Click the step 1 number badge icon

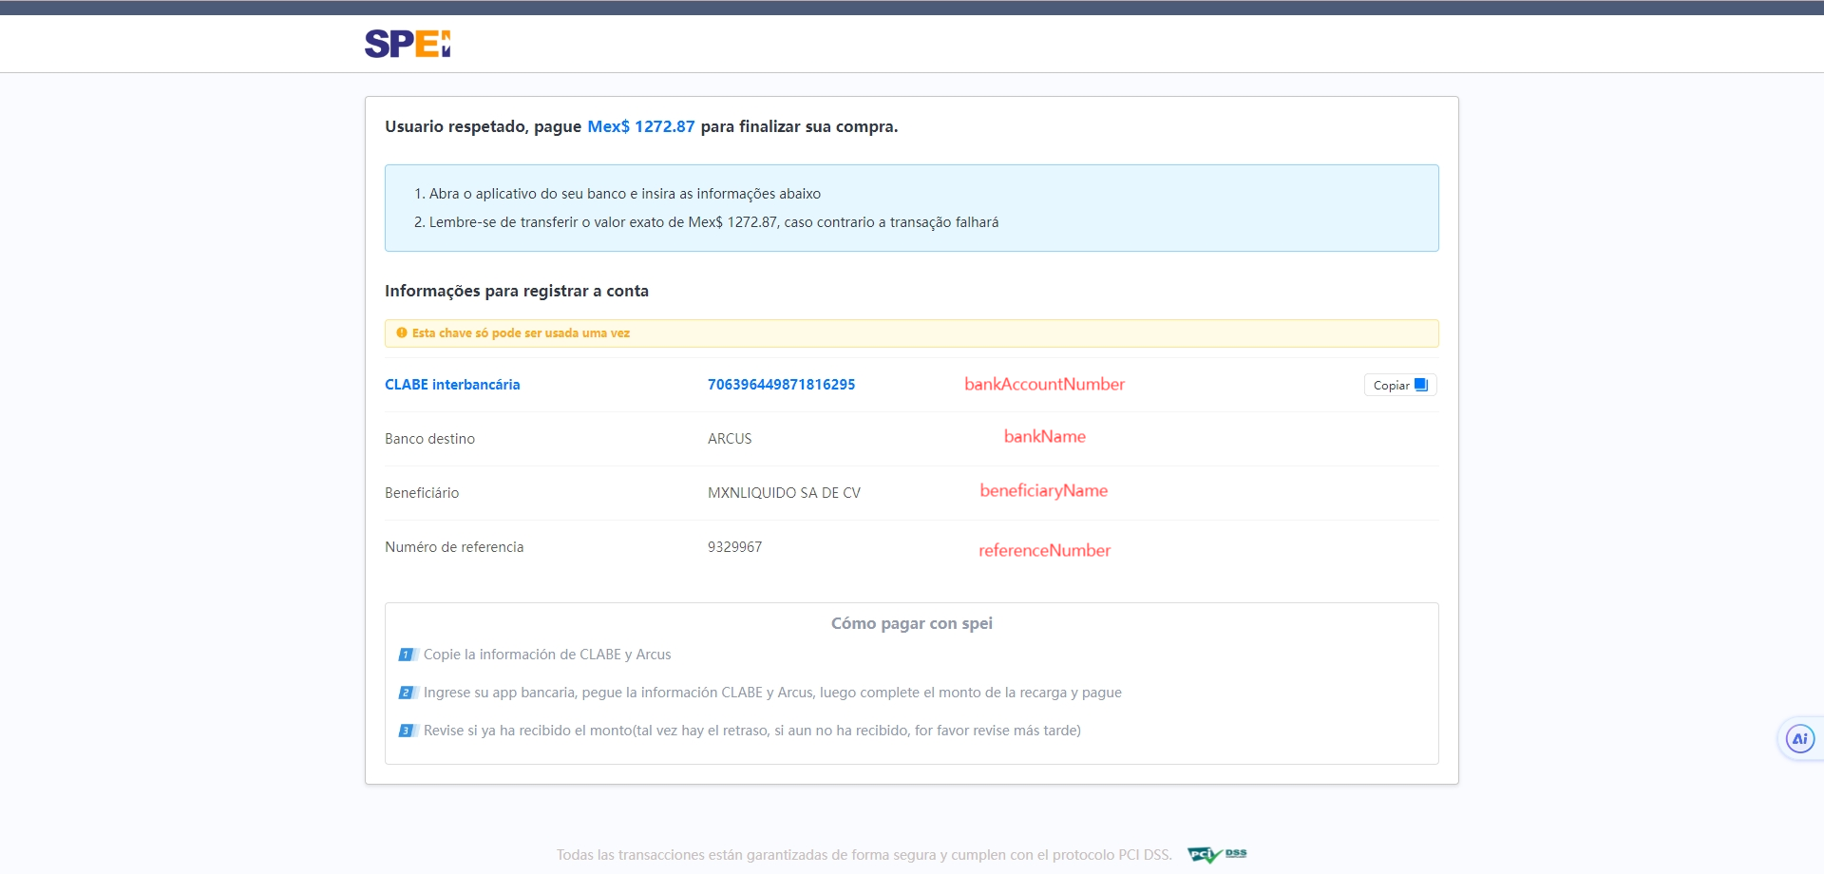[406, 655]
